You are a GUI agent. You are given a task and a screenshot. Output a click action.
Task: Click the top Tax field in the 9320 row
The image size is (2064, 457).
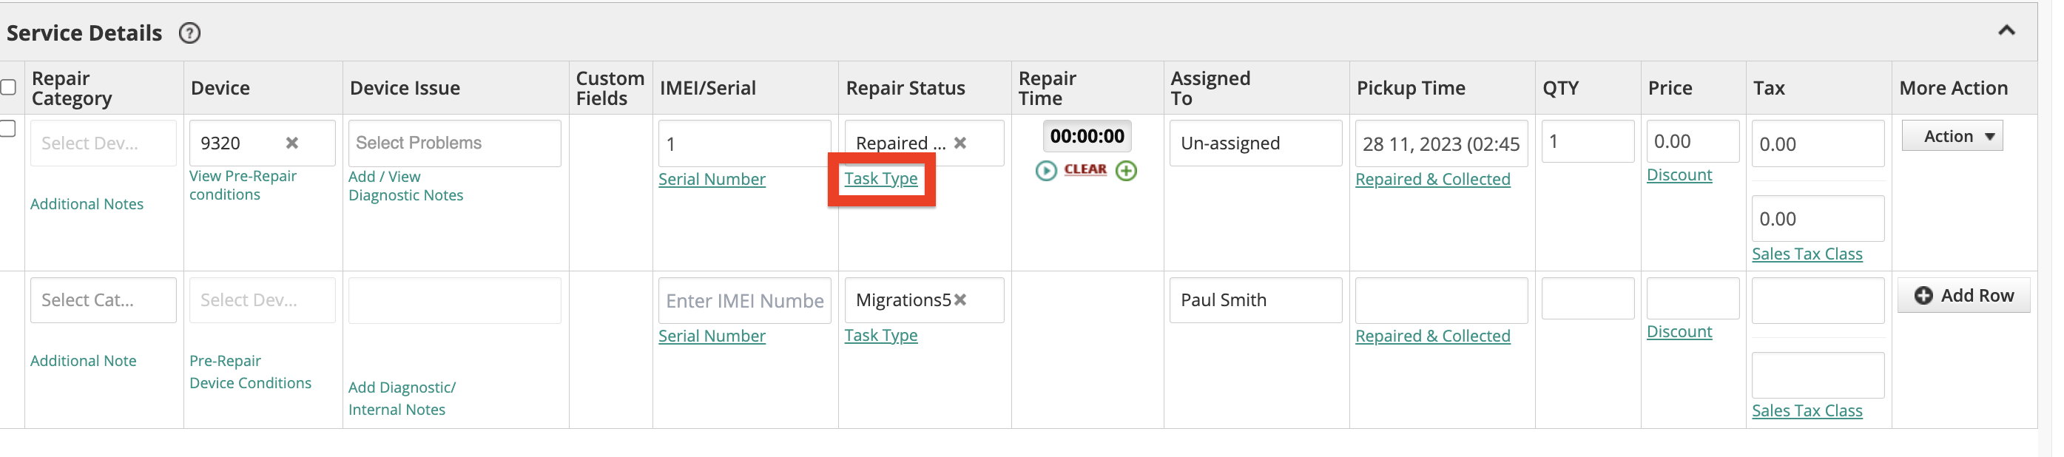pyautogui.click(x=1817, y=143)
